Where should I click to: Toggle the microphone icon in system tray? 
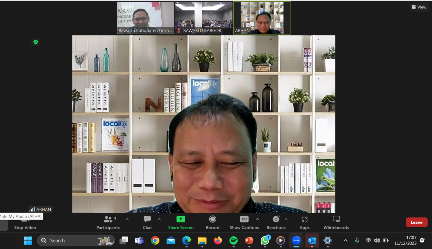pyautogui.click(x=357, y=240)
